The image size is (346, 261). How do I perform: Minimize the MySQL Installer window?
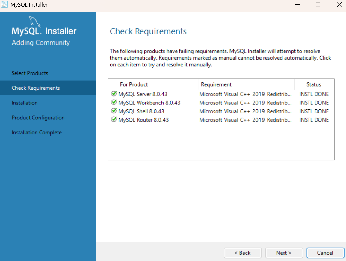tap(297, 4)
